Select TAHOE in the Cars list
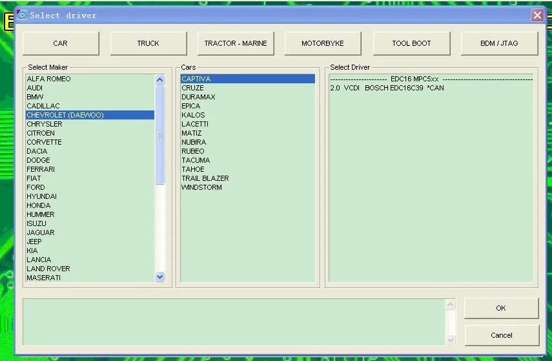Screen dimensions: 552x361 tap(248, 169)
